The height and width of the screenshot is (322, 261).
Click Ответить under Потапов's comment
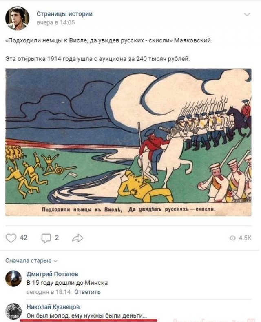[87, 292]
